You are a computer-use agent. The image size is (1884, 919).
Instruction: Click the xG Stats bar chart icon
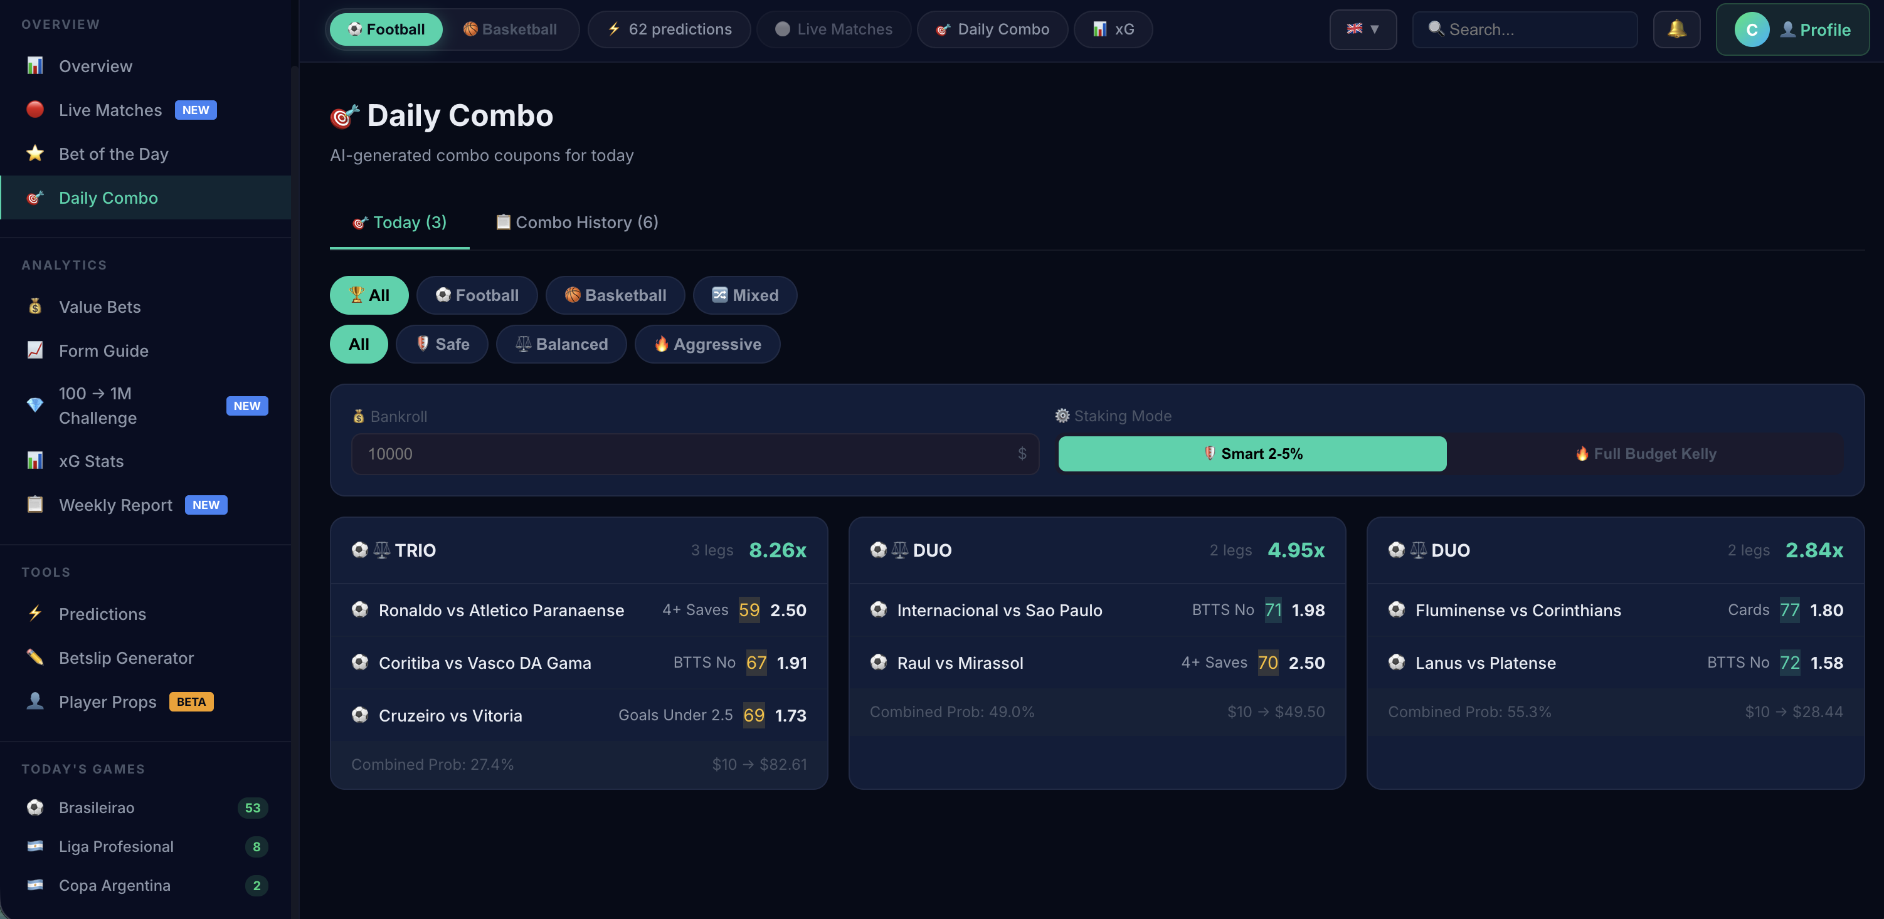tap(34, 461)
